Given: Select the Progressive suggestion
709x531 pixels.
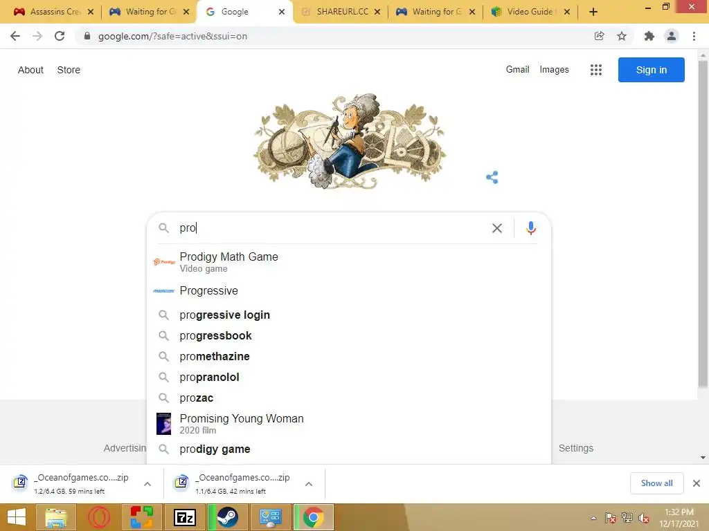Looking at the screenshot, I should pyautogui.click(x=349, y=291).
